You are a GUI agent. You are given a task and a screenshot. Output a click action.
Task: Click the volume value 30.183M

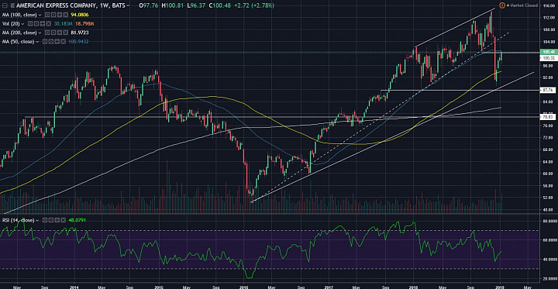click(x=64, y=23)
